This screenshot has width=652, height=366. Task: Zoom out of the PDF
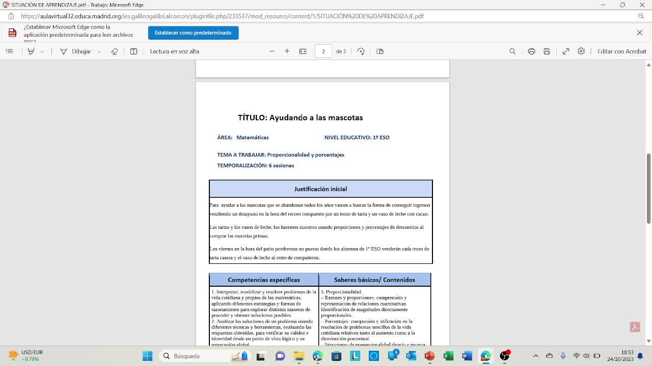click(x=272, y=51)
